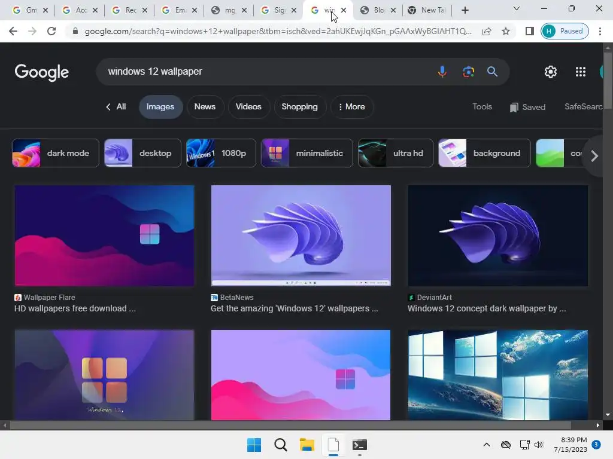This screenshot has height=459, width=613.
Task: Switch to the Shopping tab
Action: pyautogui.click(x=299, y=106)
